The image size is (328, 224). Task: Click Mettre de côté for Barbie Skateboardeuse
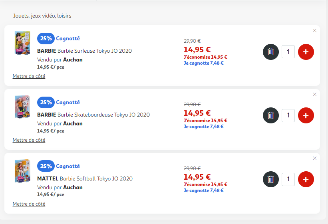click(29, 140)
